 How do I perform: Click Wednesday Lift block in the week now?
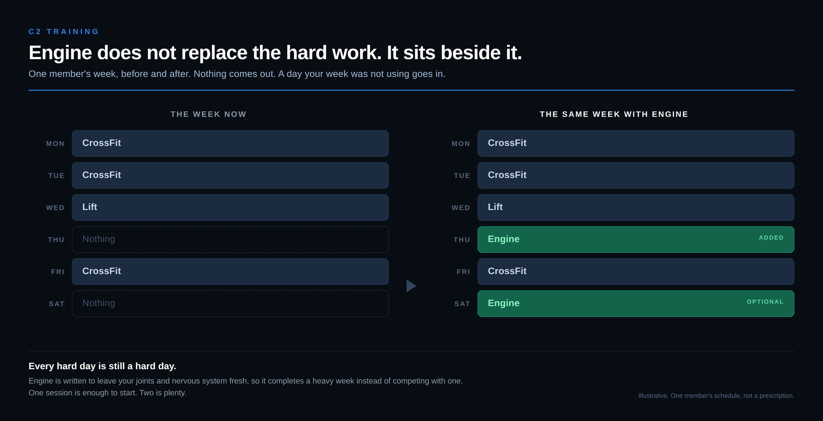coord(230,207)
